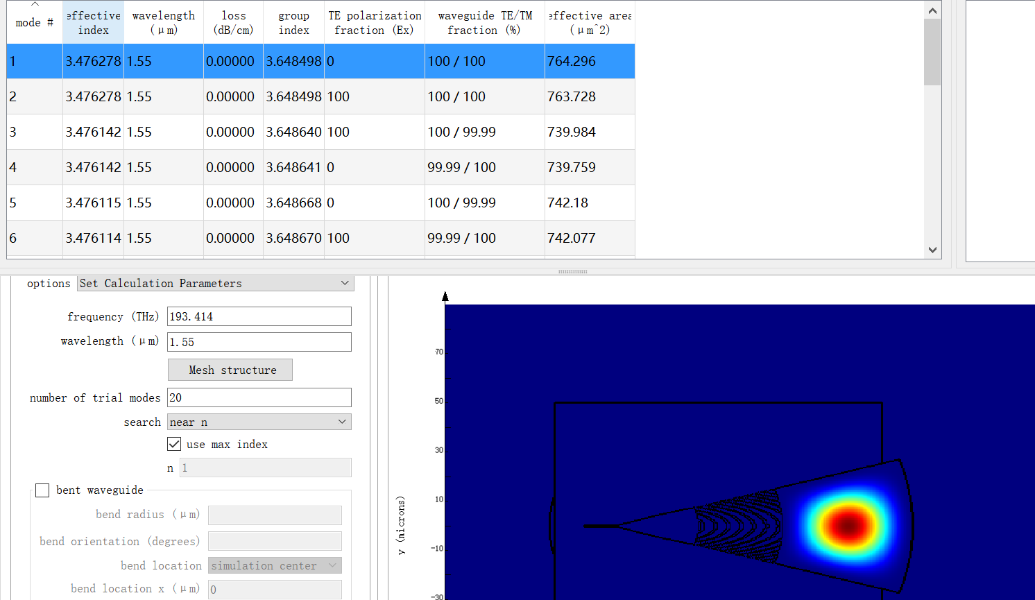Select mode 2 row in the list

pyautogui.click(x=319, y=97)
